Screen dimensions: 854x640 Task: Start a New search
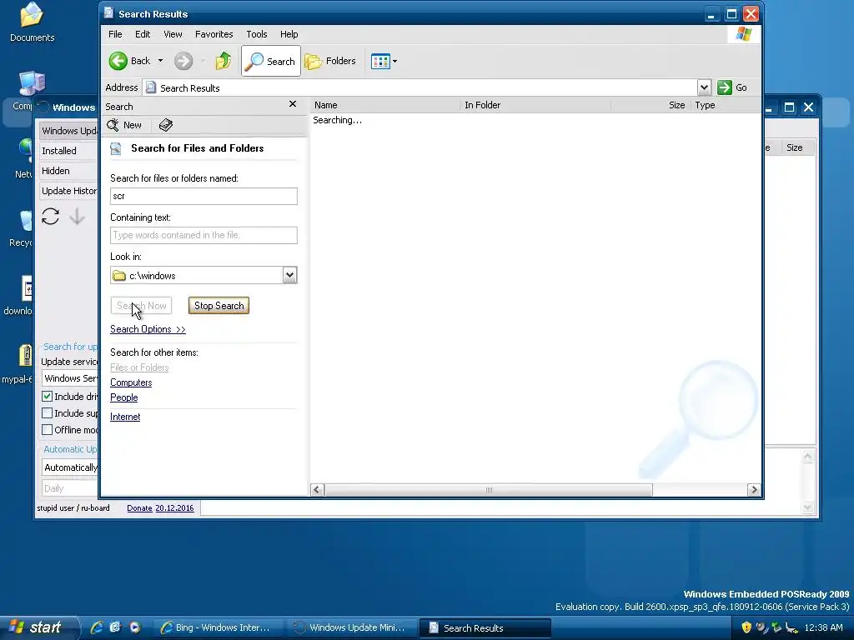pyautogui.click(x=125, y=125)
